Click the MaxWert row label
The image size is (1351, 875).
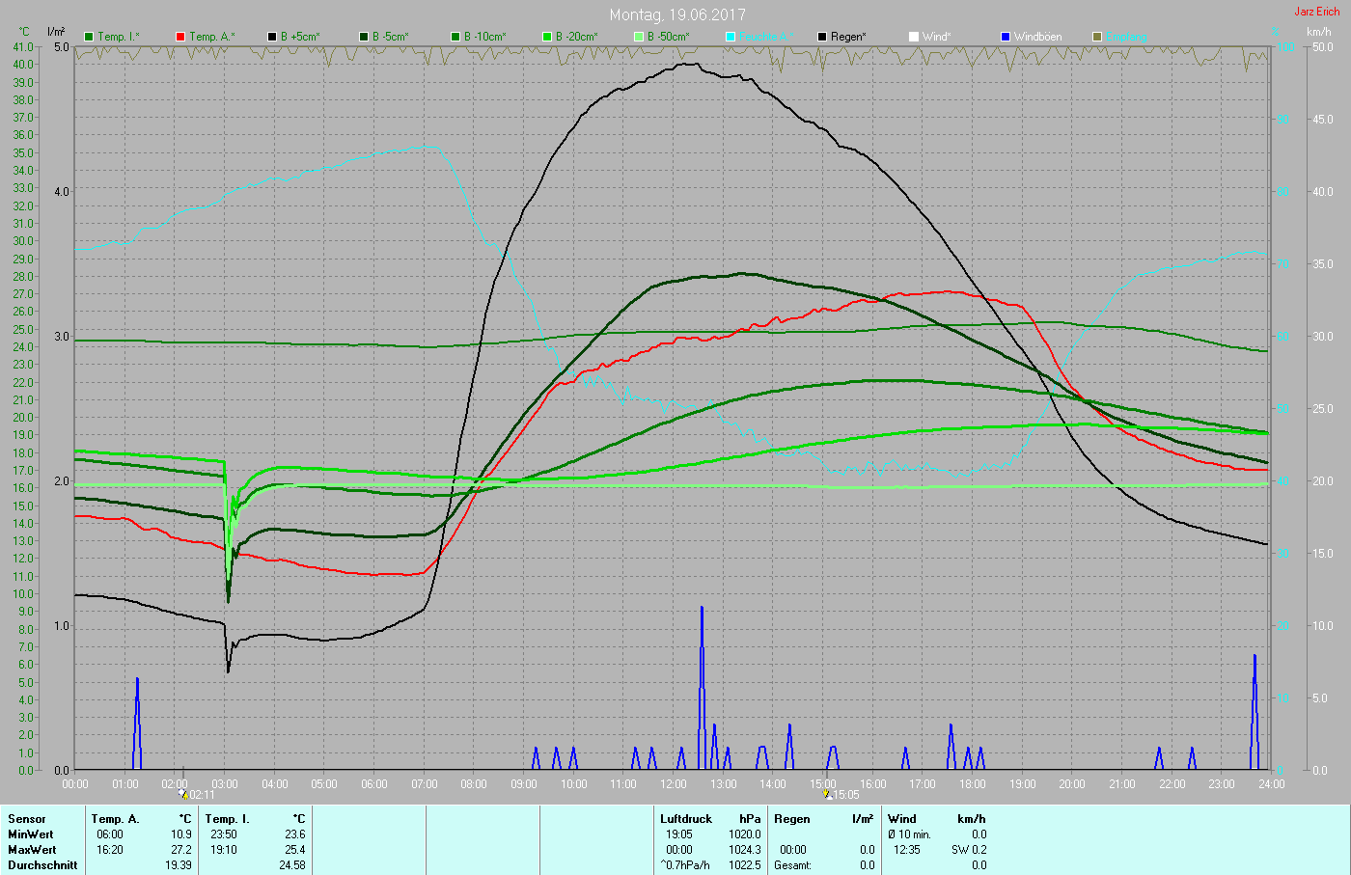(32, 850)
